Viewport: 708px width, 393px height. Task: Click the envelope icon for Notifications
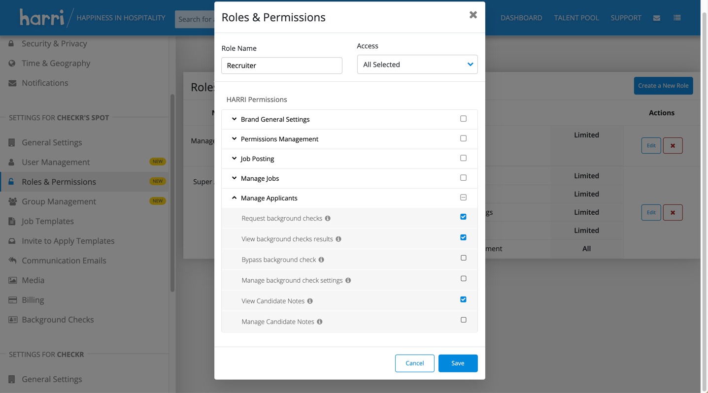click(x=12, y=83)
